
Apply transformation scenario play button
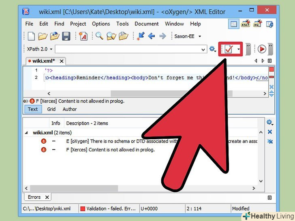[x=262, y=49]
